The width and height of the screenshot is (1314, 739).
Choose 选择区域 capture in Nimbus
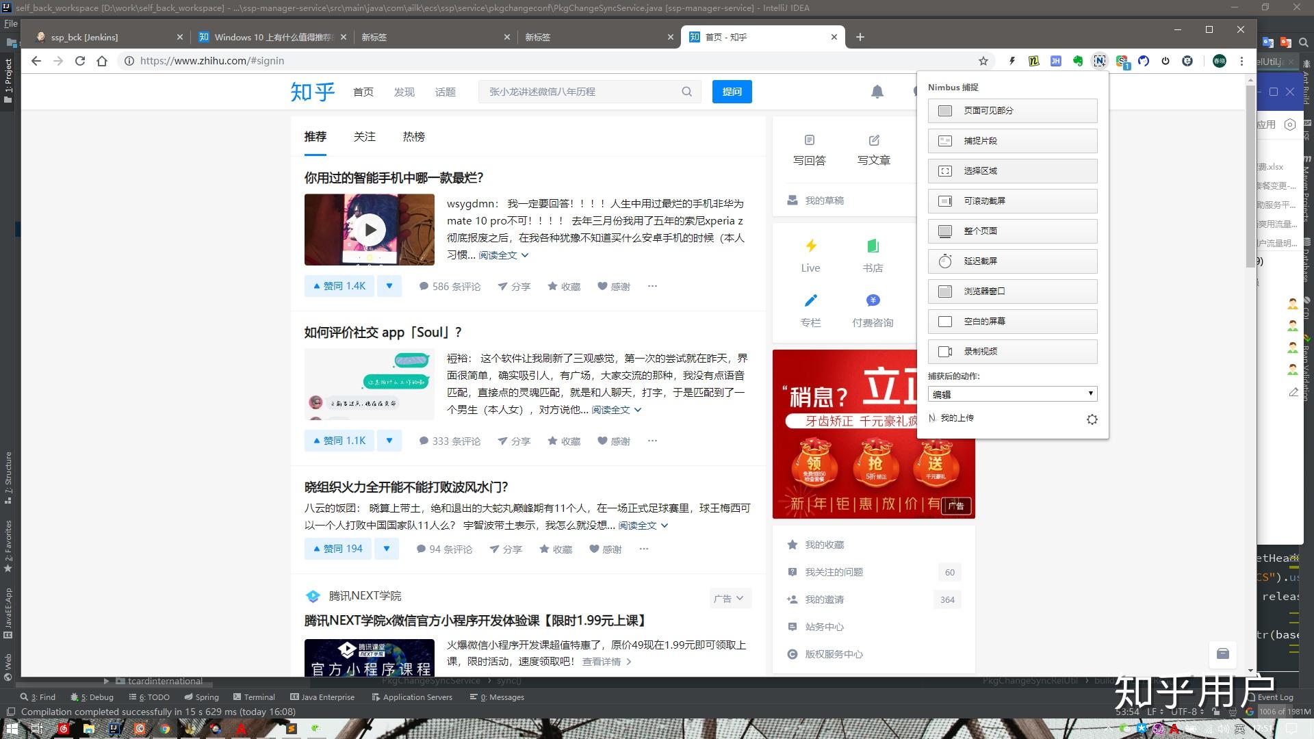click(1012, 171)
